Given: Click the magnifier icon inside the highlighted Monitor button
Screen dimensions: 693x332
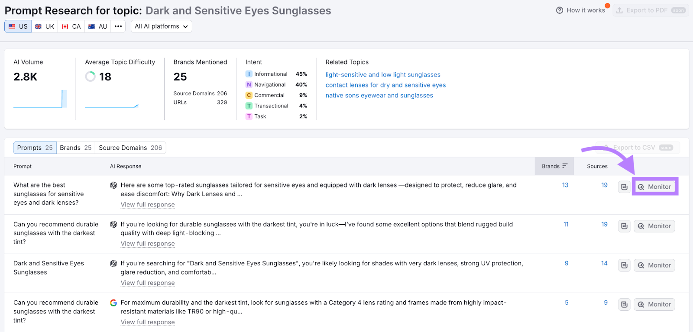Looking at the screenshot, I should click(641, 187).
